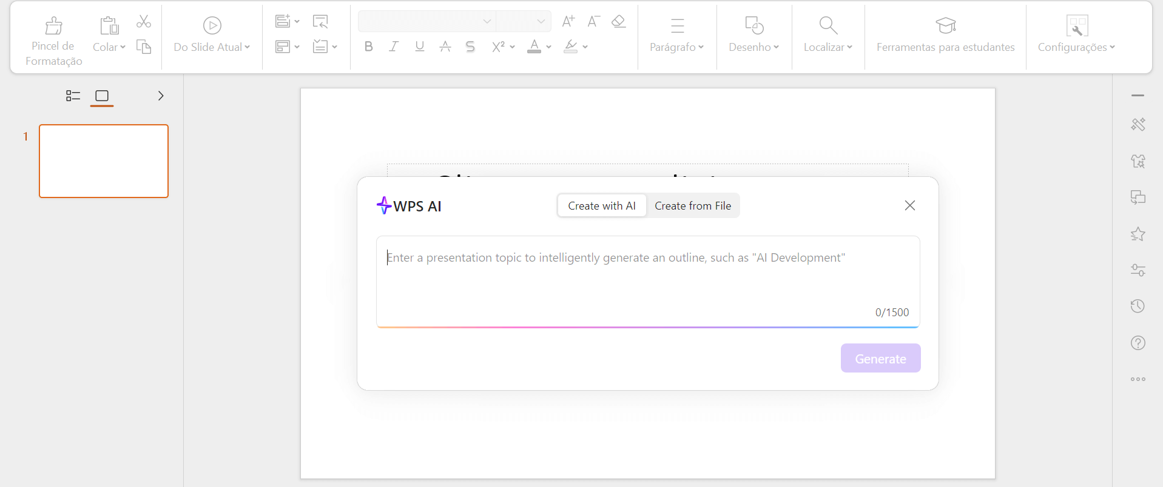Click the Generate button
This screenshot has width=1163, height=487.
(x=880, y=358)
